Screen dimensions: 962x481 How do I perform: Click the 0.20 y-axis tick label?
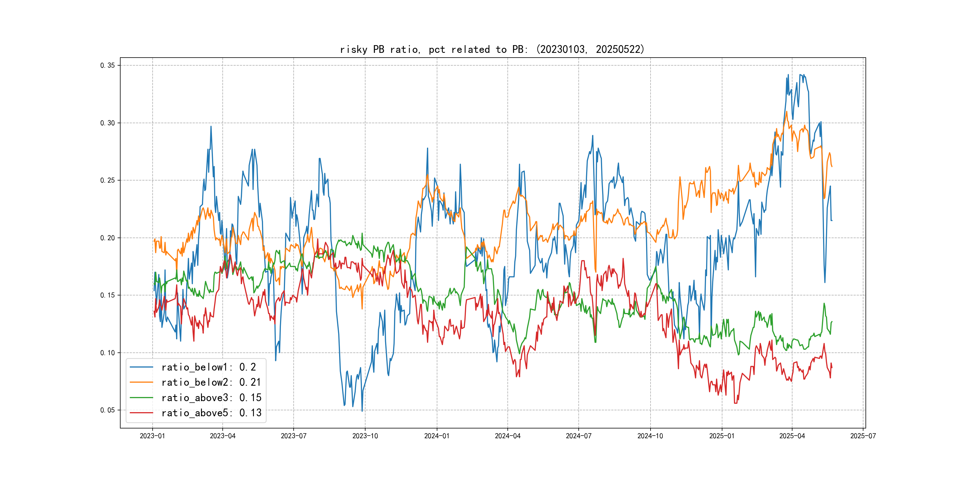(x=107, y=238)
